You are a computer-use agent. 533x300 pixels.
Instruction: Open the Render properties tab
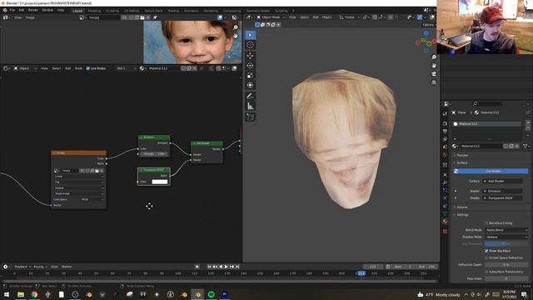point(445,123)
